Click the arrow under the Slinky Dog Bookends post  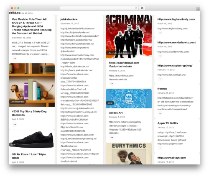tap(15, 124)
